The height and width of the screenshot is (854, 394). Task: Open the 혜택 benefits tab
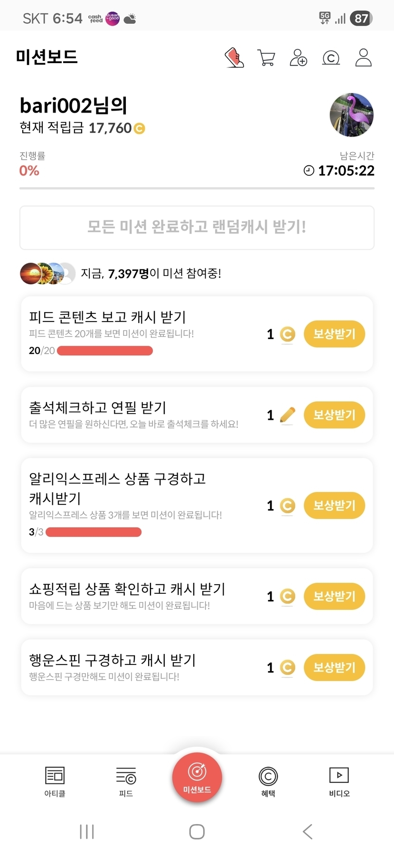click(x=268, y=781)
